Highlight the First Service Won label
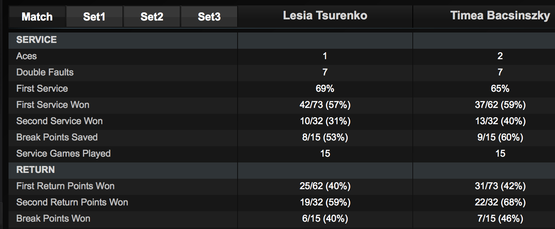This screenshot has width=555, height=229. click(x=53, y=105)
